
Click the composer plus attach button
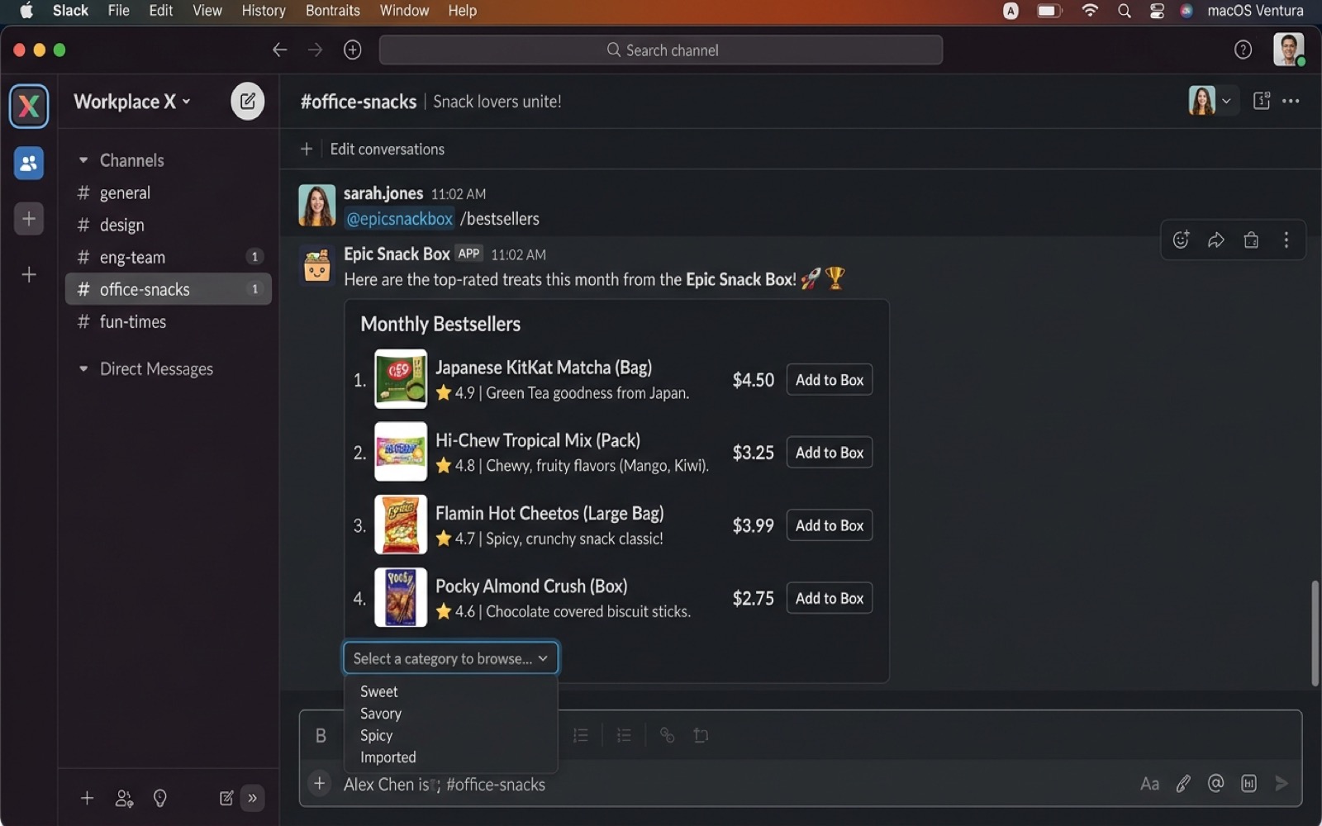click(319, 783)
